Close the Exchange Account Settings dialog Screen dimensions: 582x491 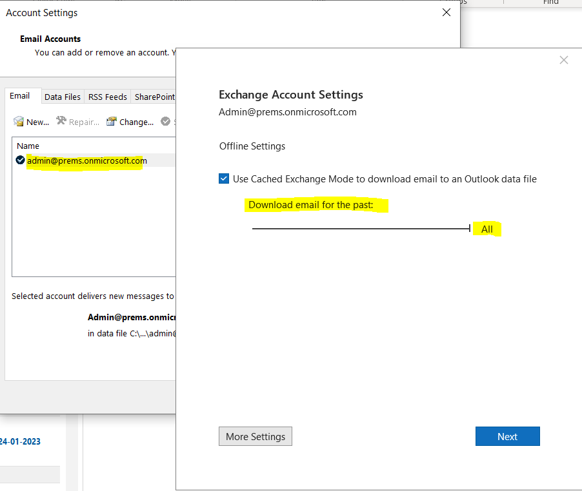pos(563,60)
